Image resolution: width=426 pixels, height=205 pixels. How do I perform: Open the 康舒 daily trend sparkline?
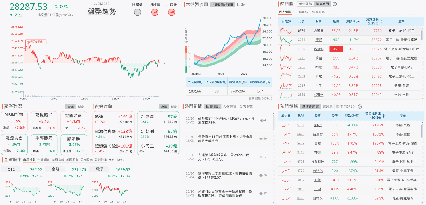tap(286, 40)
